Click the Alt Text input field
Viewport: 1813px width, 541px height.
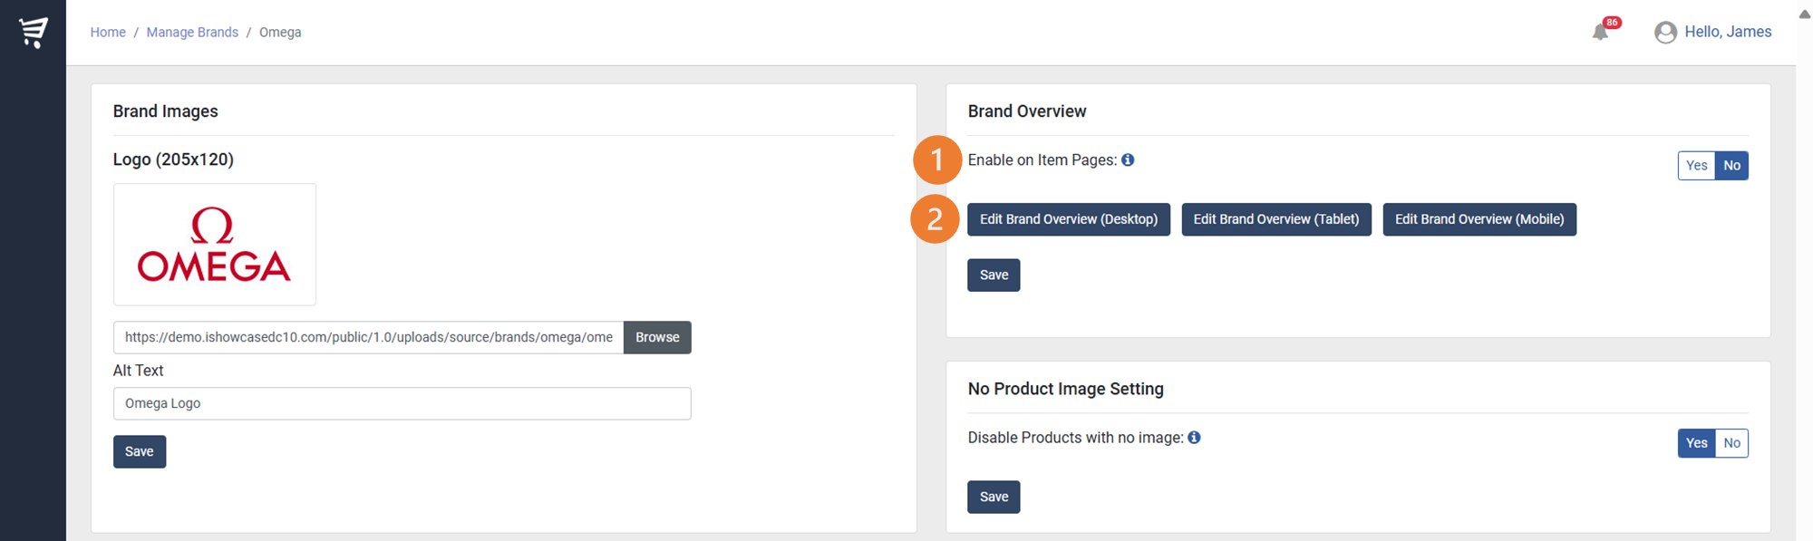(402, 404)
